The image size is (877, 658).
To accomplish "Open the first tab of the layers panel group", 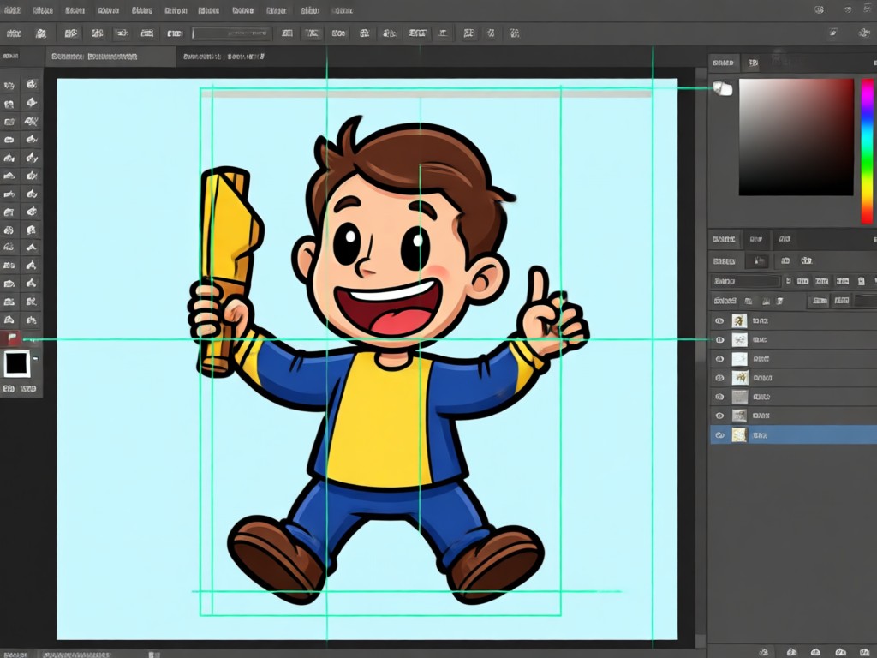I will click(x=724, y=240).
